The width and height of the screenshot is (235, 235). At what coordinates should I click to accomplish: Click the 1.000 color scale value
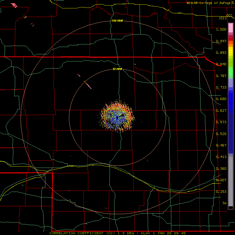(x=221, y=29)
